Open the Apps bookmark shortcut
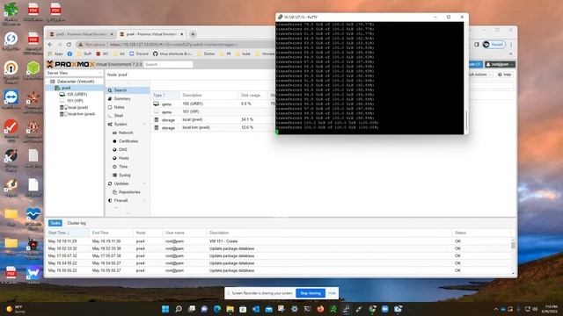The height and width of the screenshot is (316, 563). tap(55, 54)
